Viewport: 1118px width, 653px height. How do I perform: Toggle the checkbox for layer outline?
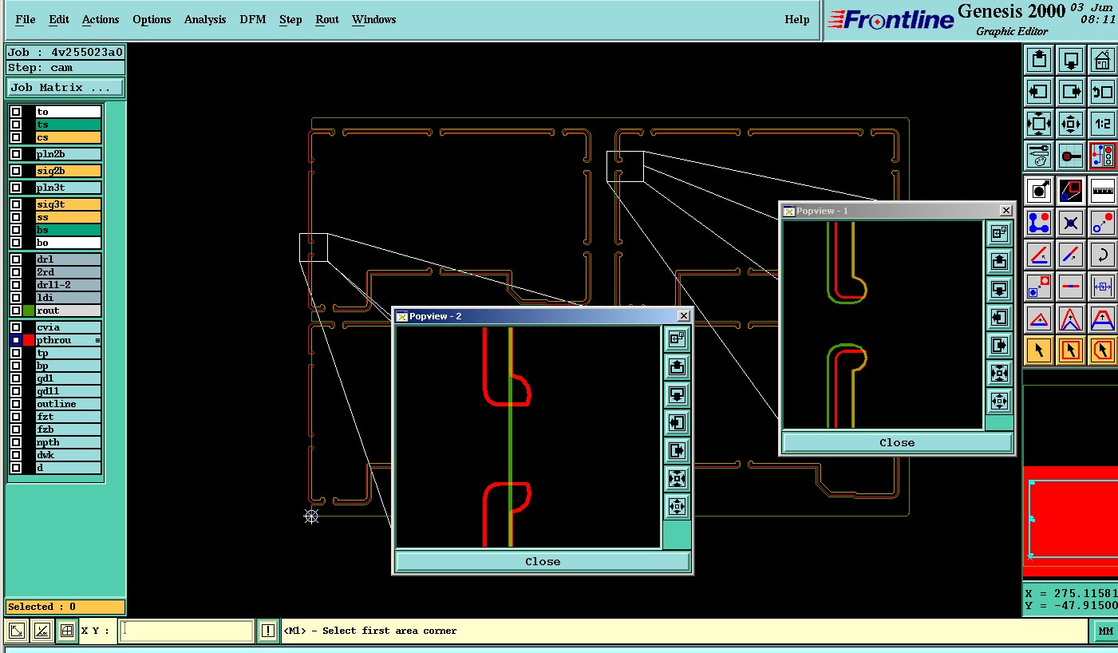15,404
